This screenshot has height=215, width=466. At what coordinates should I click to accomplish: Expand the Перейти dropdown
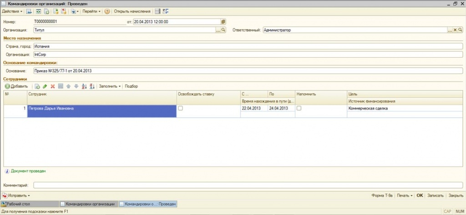(x=91, y=11)
